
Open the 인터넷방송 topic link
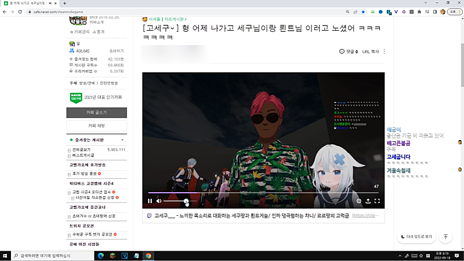(108, 83)
